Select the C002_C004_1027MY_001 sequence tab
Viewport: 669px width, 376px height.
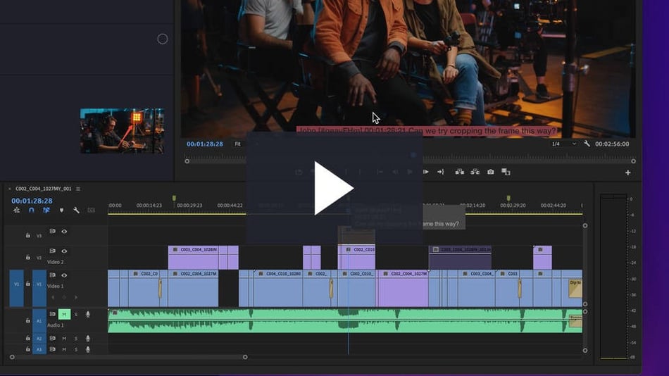[43, 189]
